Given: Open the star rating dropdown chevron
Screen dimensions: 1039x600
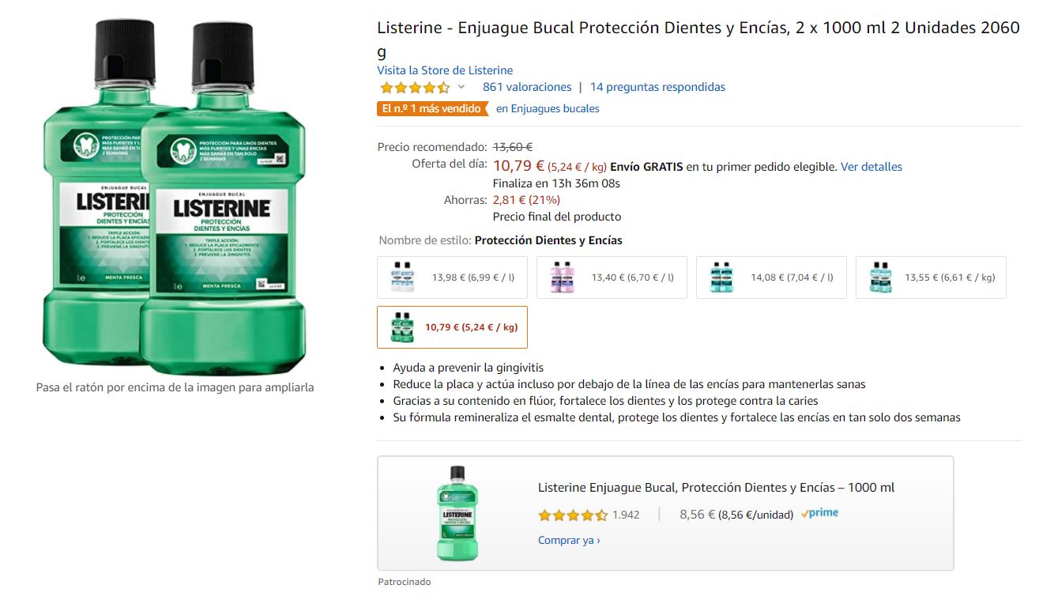Looking at the screenshot, I should point(461,87).
